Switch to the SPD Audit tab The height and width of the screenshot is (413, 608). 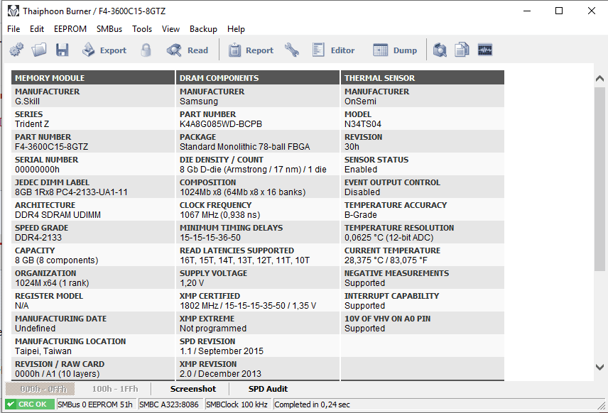click(268, 389)
